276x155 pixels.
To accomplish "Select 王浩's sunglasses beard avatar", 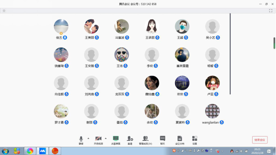I will click(x=122, y=55).
